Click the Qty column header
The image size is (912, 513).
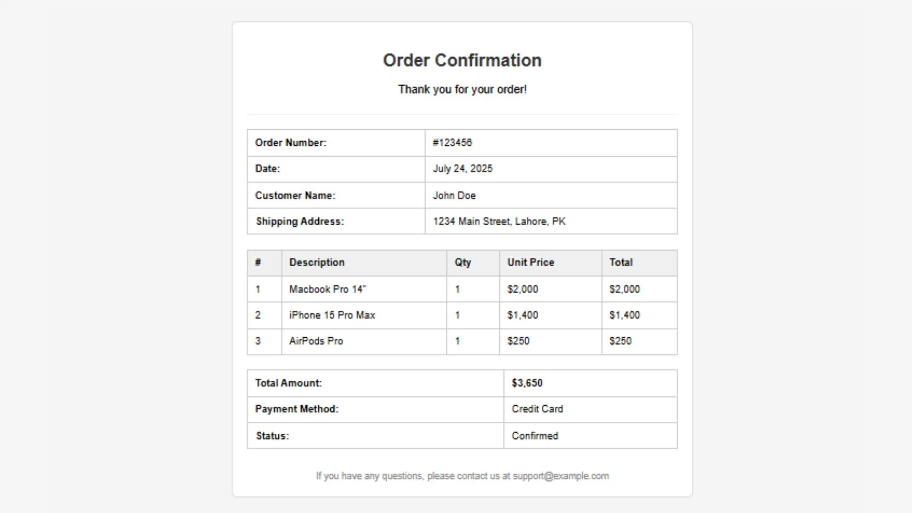pos(463,262)
